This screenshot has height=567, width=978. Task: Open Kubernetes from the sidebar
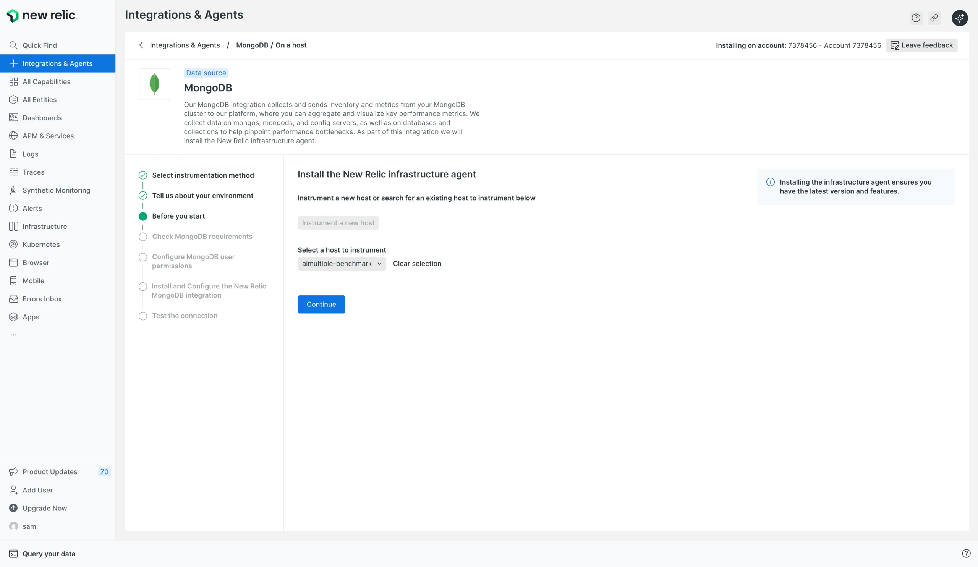click(x=58, y=245)
